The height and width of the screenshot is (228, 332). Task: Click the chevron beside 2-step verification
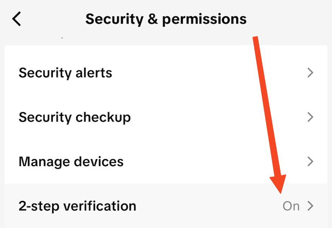pyautogui.click(x=310, y=206)
